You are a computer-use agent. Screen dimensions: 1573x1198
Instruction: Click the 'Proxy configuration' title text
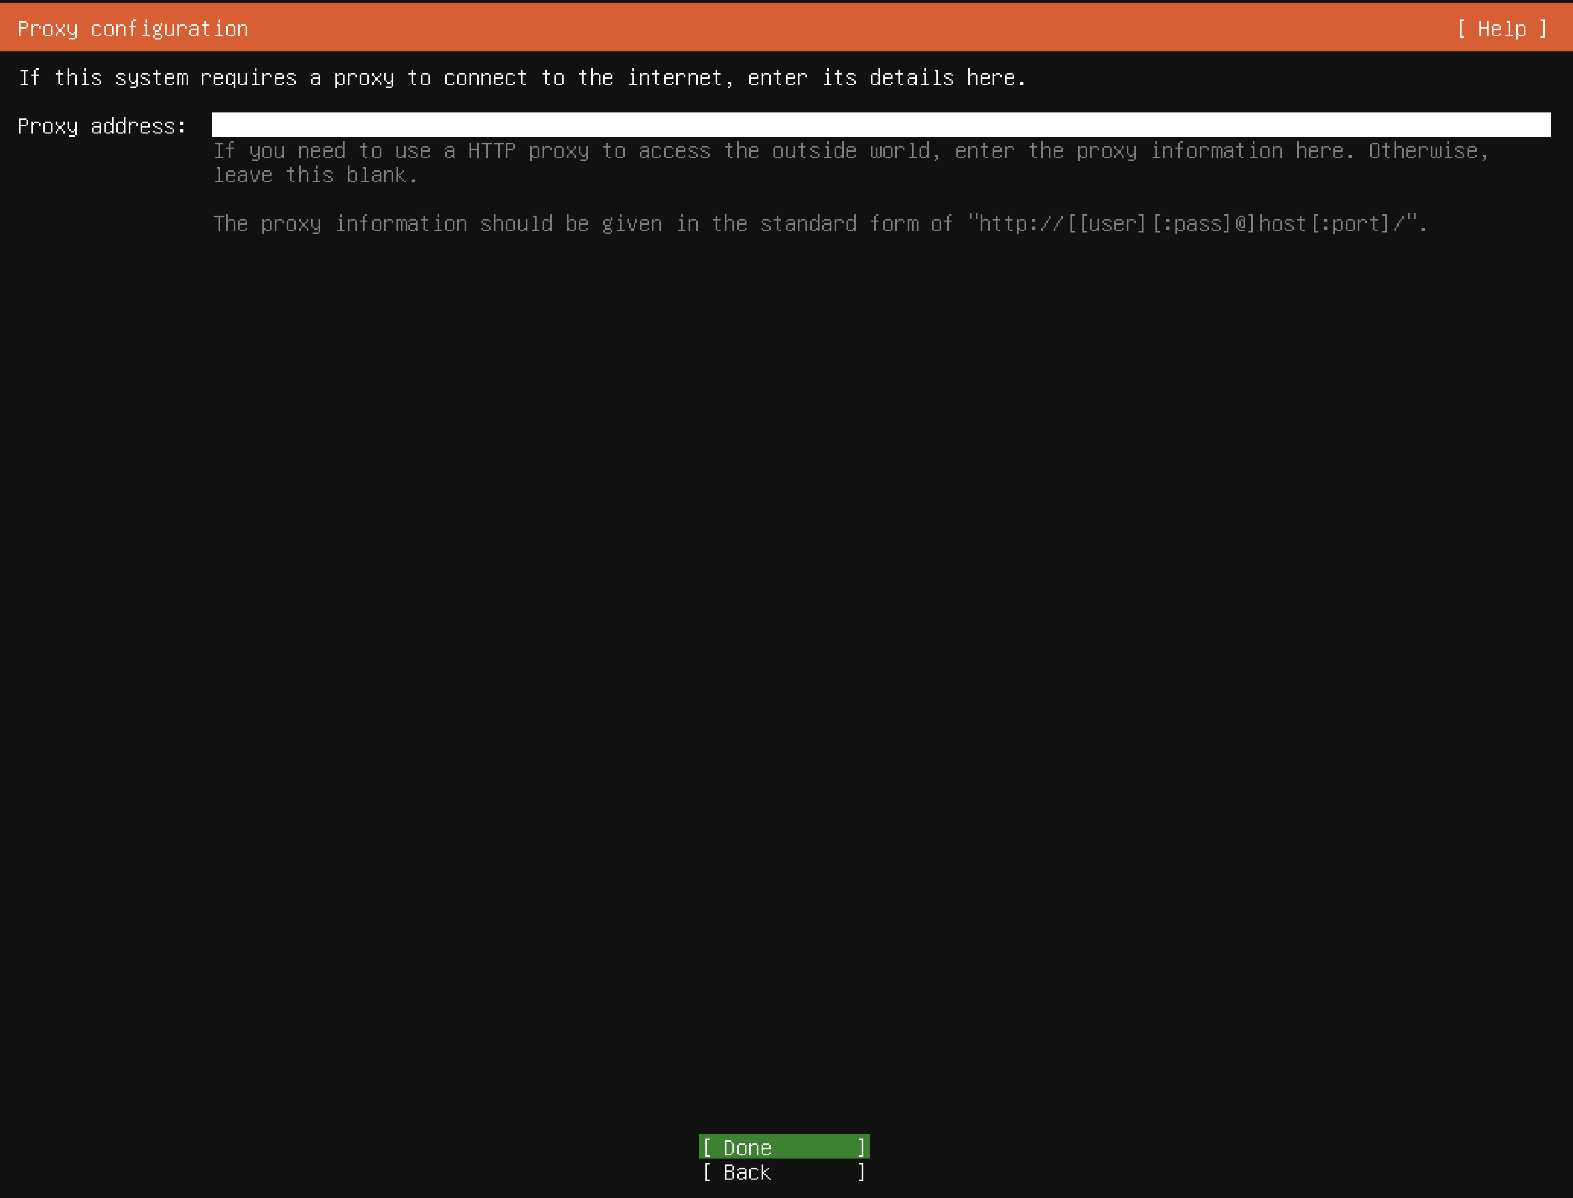point(133,29)
